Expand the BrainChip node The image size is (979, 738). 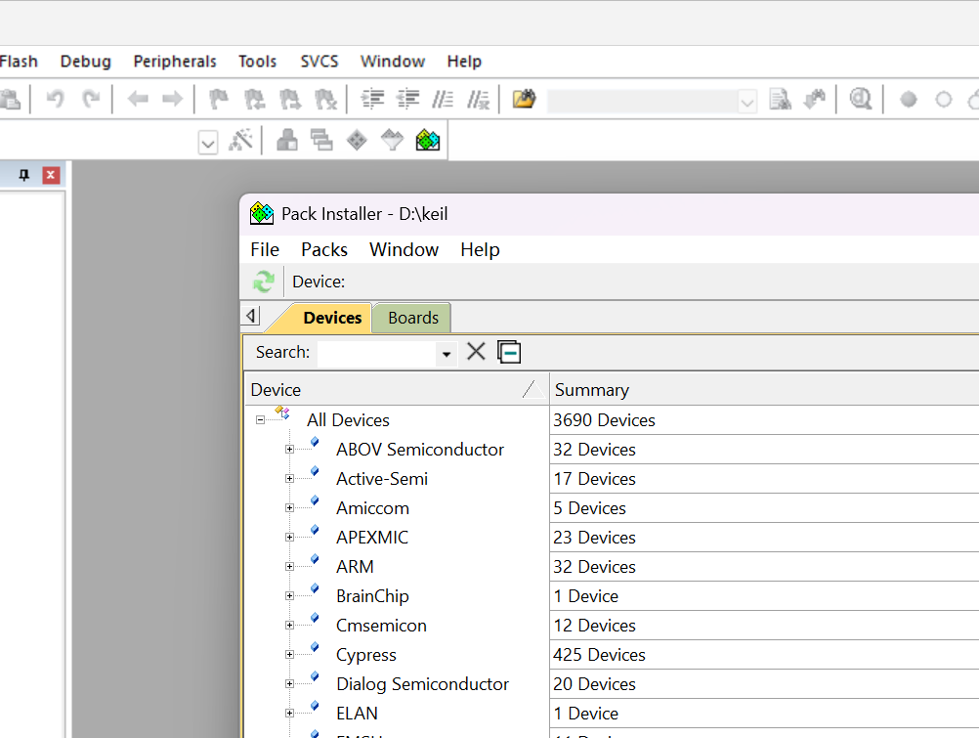point(290,596)
